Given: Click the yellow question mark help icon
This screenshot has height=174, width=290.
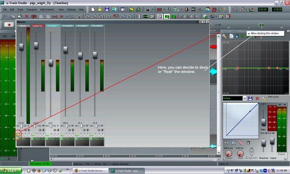Looking at the screenshot, I should coord(223,9).
